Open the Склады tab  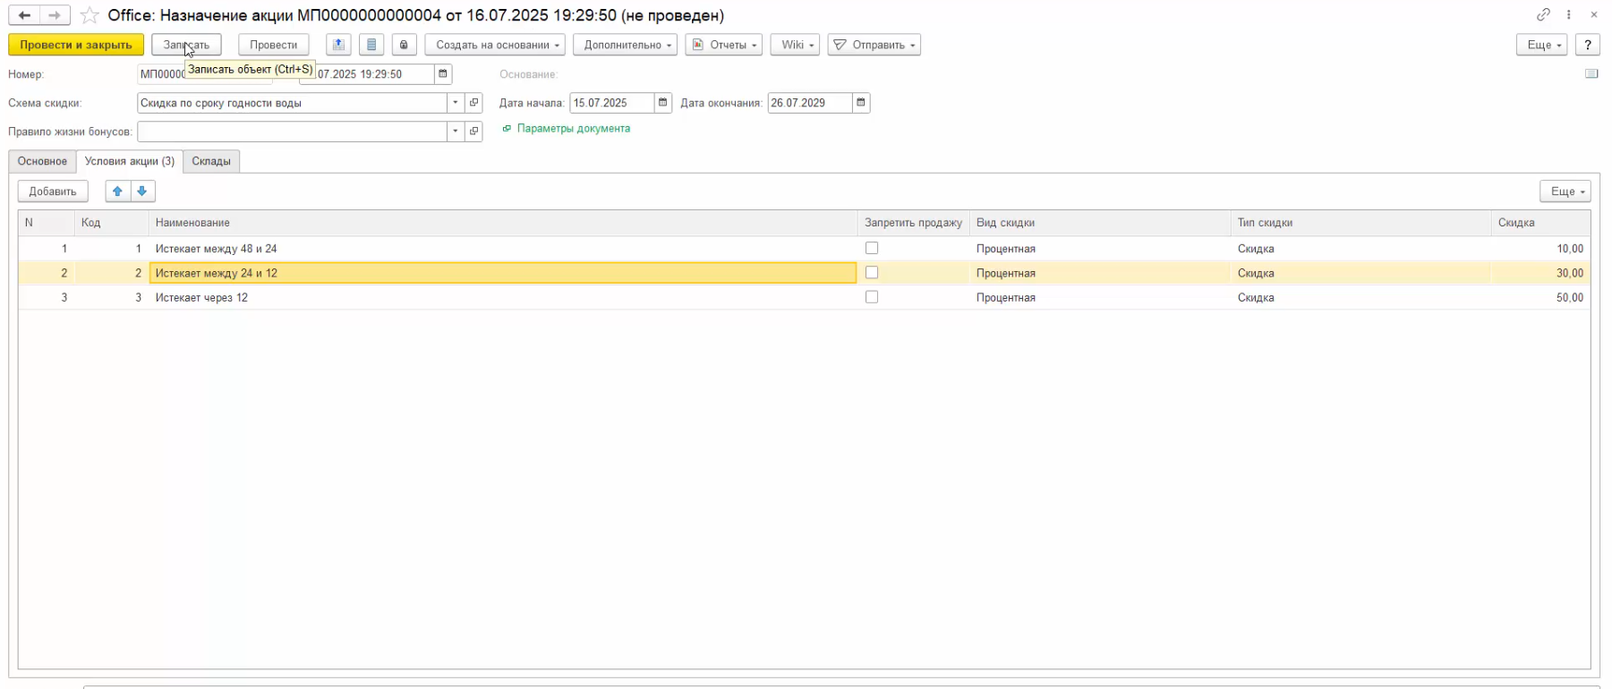pyautogui.click(x=211, y=161)
